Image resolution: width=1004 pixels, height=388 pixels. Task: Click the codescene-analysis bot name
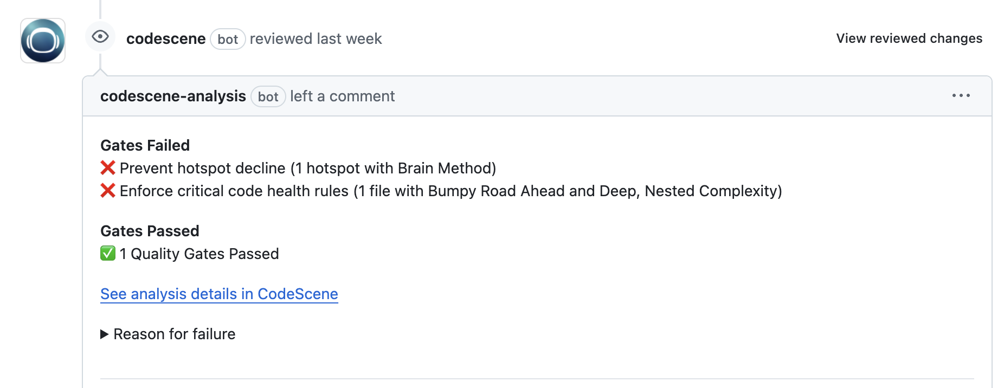click(x=172, y=96)
